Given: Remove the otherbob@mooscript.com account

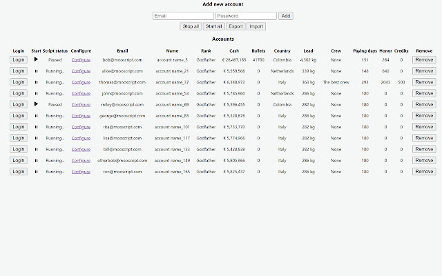Looking at the screenshot, I should point(424,160).
